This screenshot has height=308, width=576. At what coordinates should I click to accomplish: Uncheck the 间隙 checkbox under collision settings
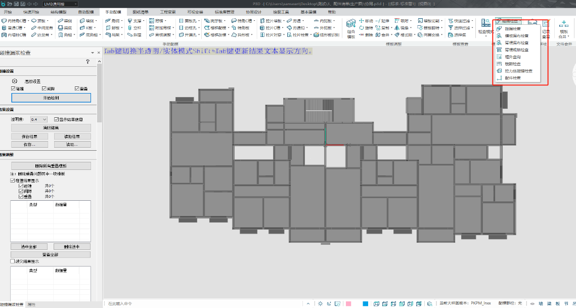click(x=44, y=89)
